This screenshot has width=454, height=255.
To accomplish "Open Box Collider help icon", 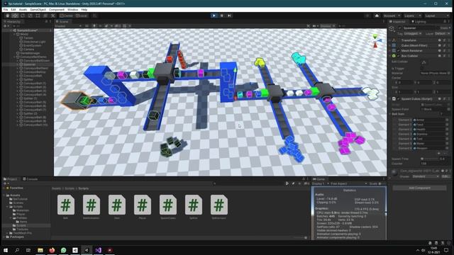I will click(x=440, y=56).
